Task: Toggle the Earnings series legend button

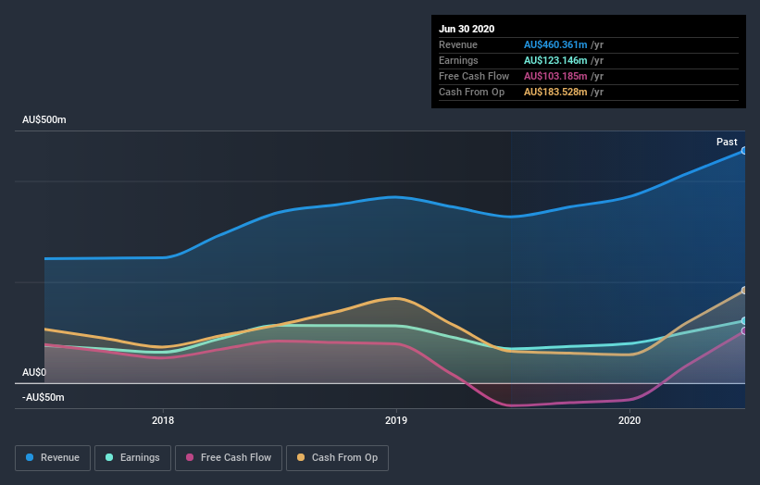Action: pyautogui.click(x=132, y=458)
